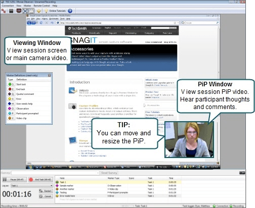The height and width of the screenshot is (208, 255).
Task: Click the yellow diamond marker toolbar icon
Action: click(39, 11)
